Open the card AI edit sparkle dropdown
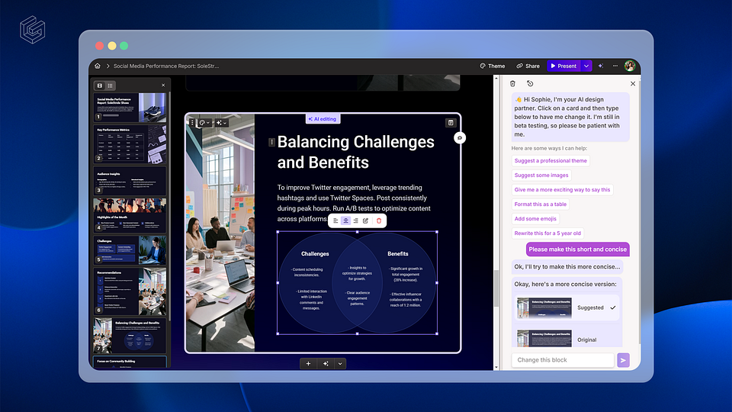732x412 pixels. (221, 122)
